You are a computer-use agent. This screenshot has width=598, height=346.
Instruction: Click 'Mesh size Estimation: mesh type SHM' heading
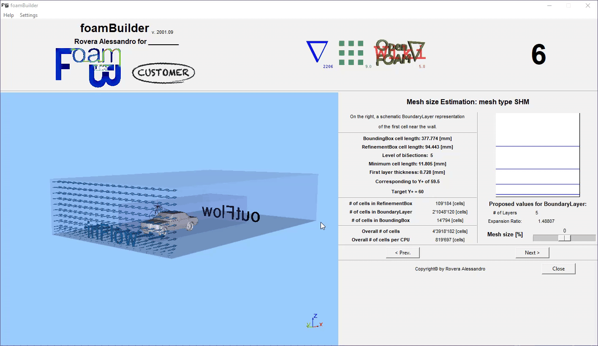(x=468, y=102)
